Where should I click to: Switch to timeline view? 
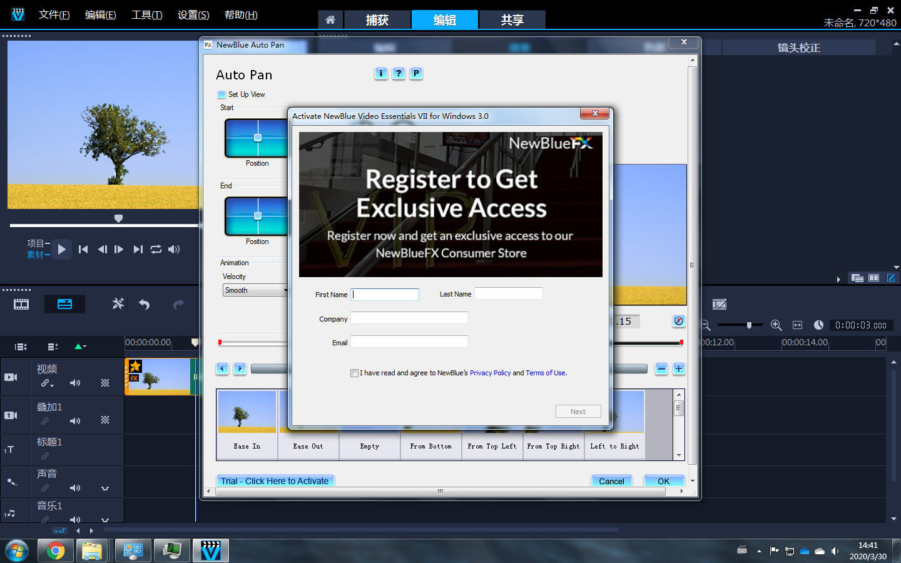click(64, 304)
